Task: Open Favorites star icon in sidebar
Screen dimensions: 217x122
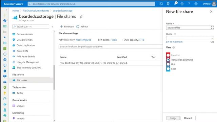Action: pos(5,37)
